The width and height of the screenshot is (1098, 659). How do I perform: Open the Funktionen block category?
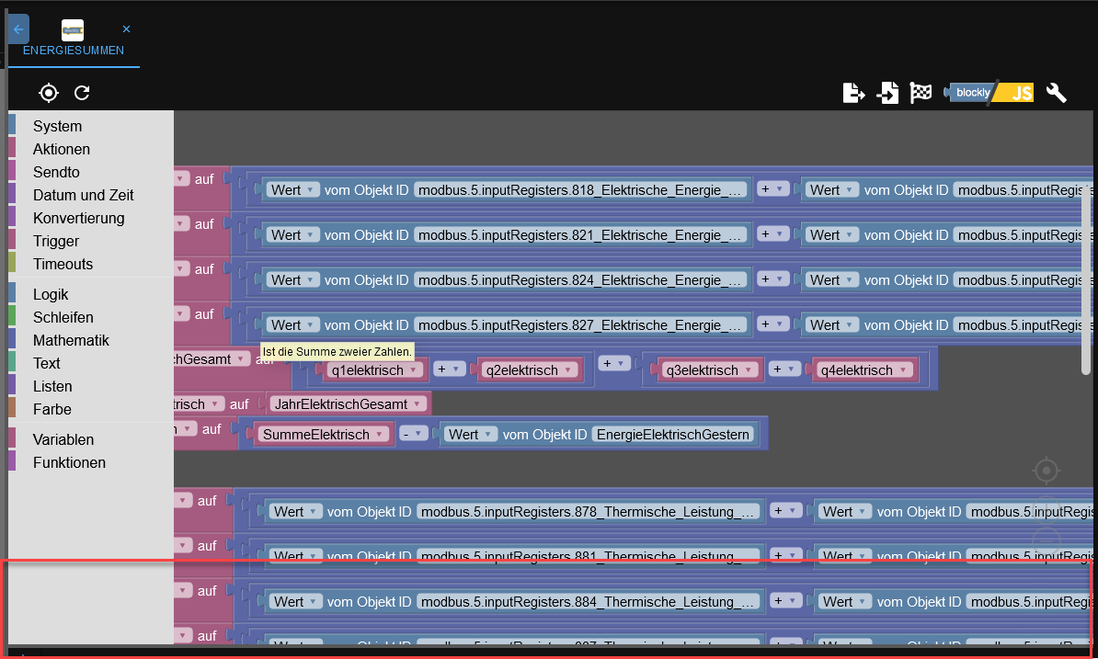click(x=69, y=463)
